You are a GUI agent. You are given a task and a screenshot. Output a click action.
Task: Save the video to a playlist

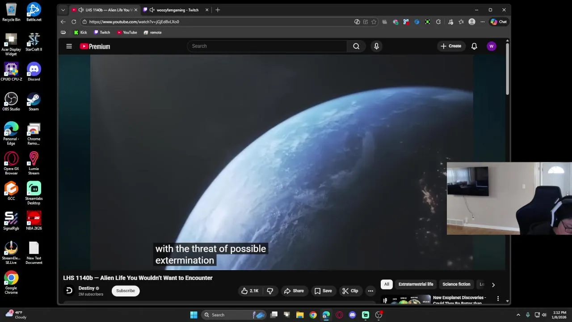click(323, 291)
